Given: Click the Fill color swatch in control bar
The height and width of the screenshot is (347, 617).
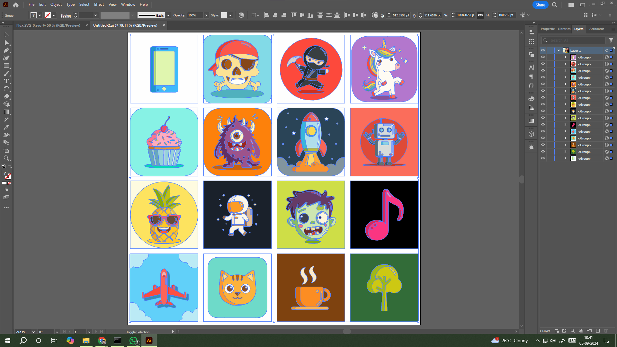Looking at the screenshot, I should pyautogui.click(x=33, y=15).
